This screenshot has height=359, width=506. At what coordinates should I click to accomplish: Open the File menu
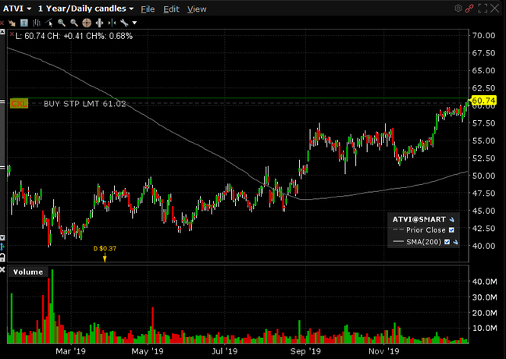[x=148, y=9]
